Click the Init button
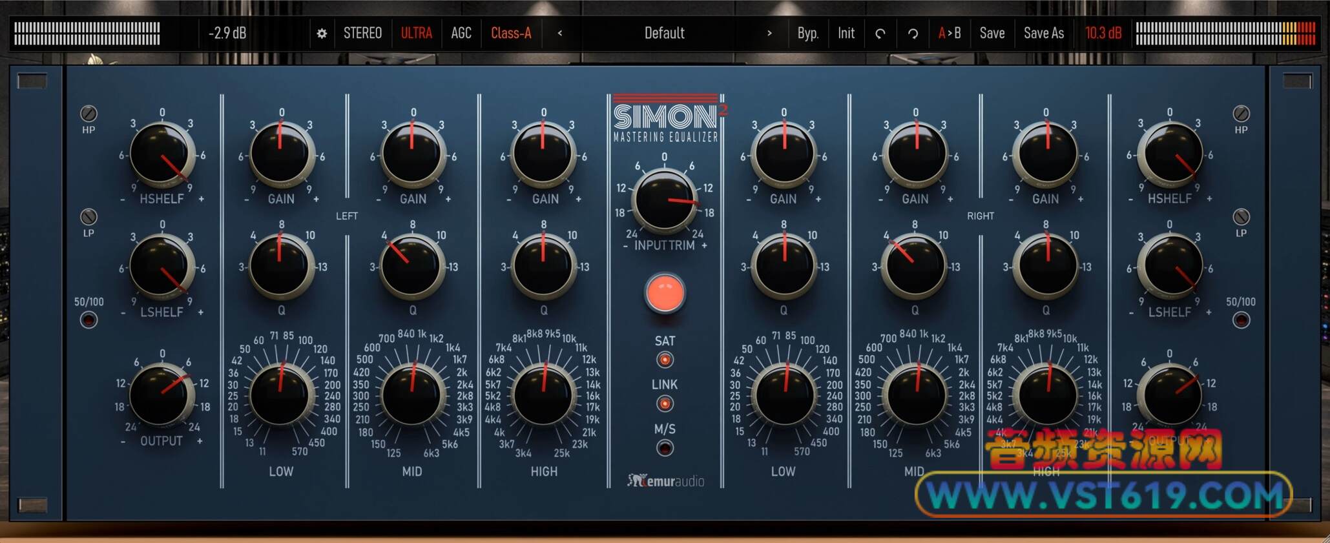This screenshot has width=1330, height=543. [x=846, y=33]
